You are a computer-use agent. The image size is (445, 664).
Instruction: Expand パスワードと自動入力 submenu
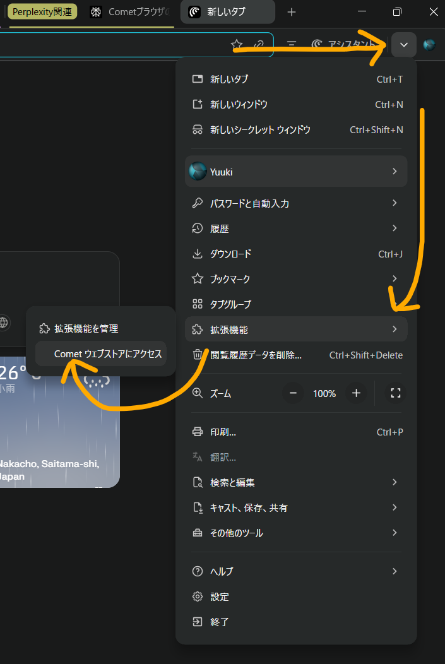[296, 203]
